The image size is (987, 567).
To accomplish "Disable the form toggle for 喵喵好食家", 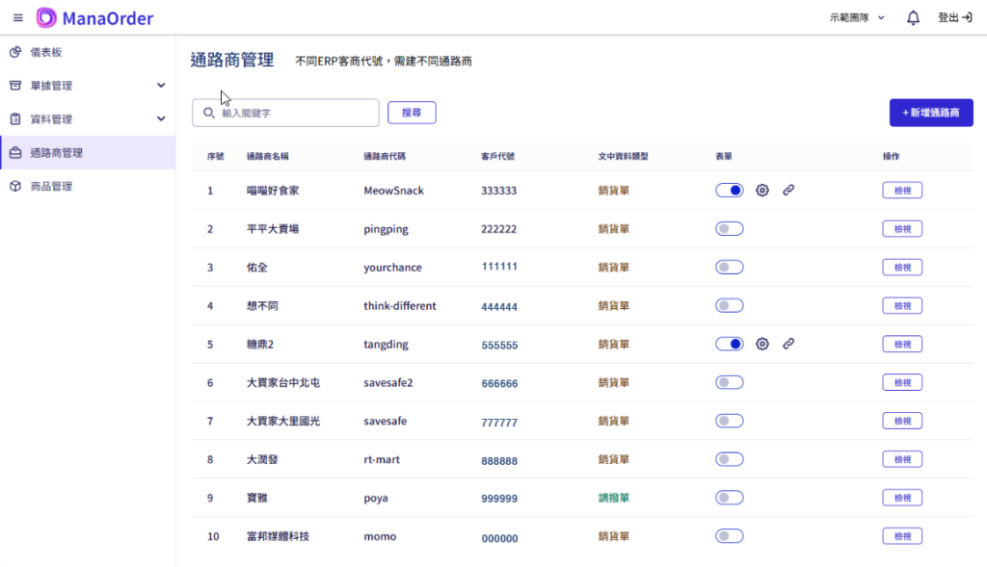I will (x=730, y=191).
